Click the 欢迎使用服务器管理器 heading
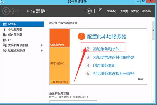The height and width of the screenshot is (105, 157). click(x=63, y=23)
